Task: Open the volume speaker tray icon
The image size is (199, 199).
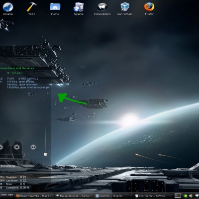Action: tap(191, 196)
